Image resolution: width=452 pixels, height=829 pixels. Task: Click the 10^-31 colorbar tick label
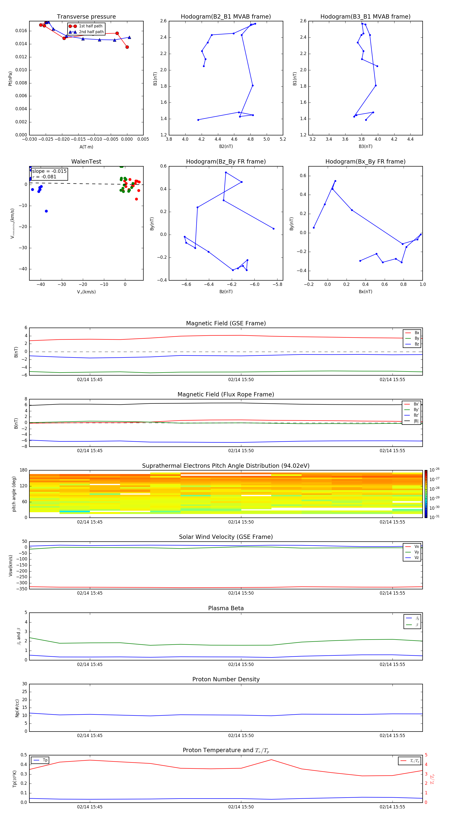pos(434,517)
